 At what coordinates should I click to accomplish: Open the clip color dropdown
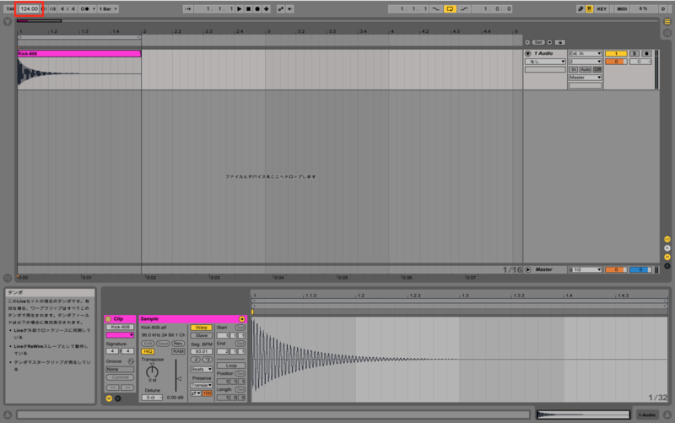coord(120,335)
